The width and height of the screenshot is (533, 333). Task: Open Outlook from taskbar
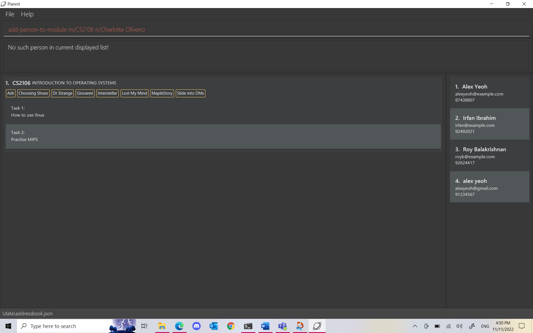pos(214,326)
